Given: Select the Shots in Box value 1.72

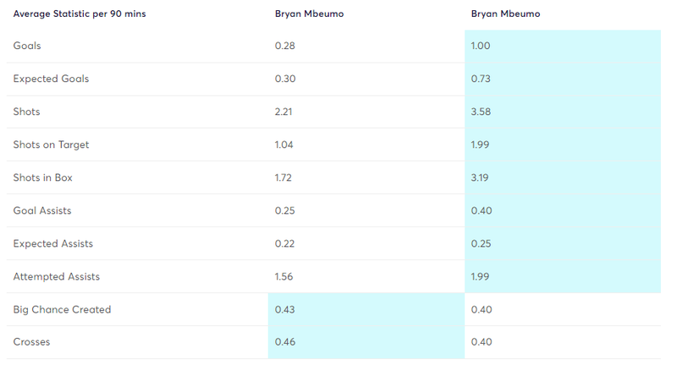Looking at the screenshot, I should click(x=283, y=177).
